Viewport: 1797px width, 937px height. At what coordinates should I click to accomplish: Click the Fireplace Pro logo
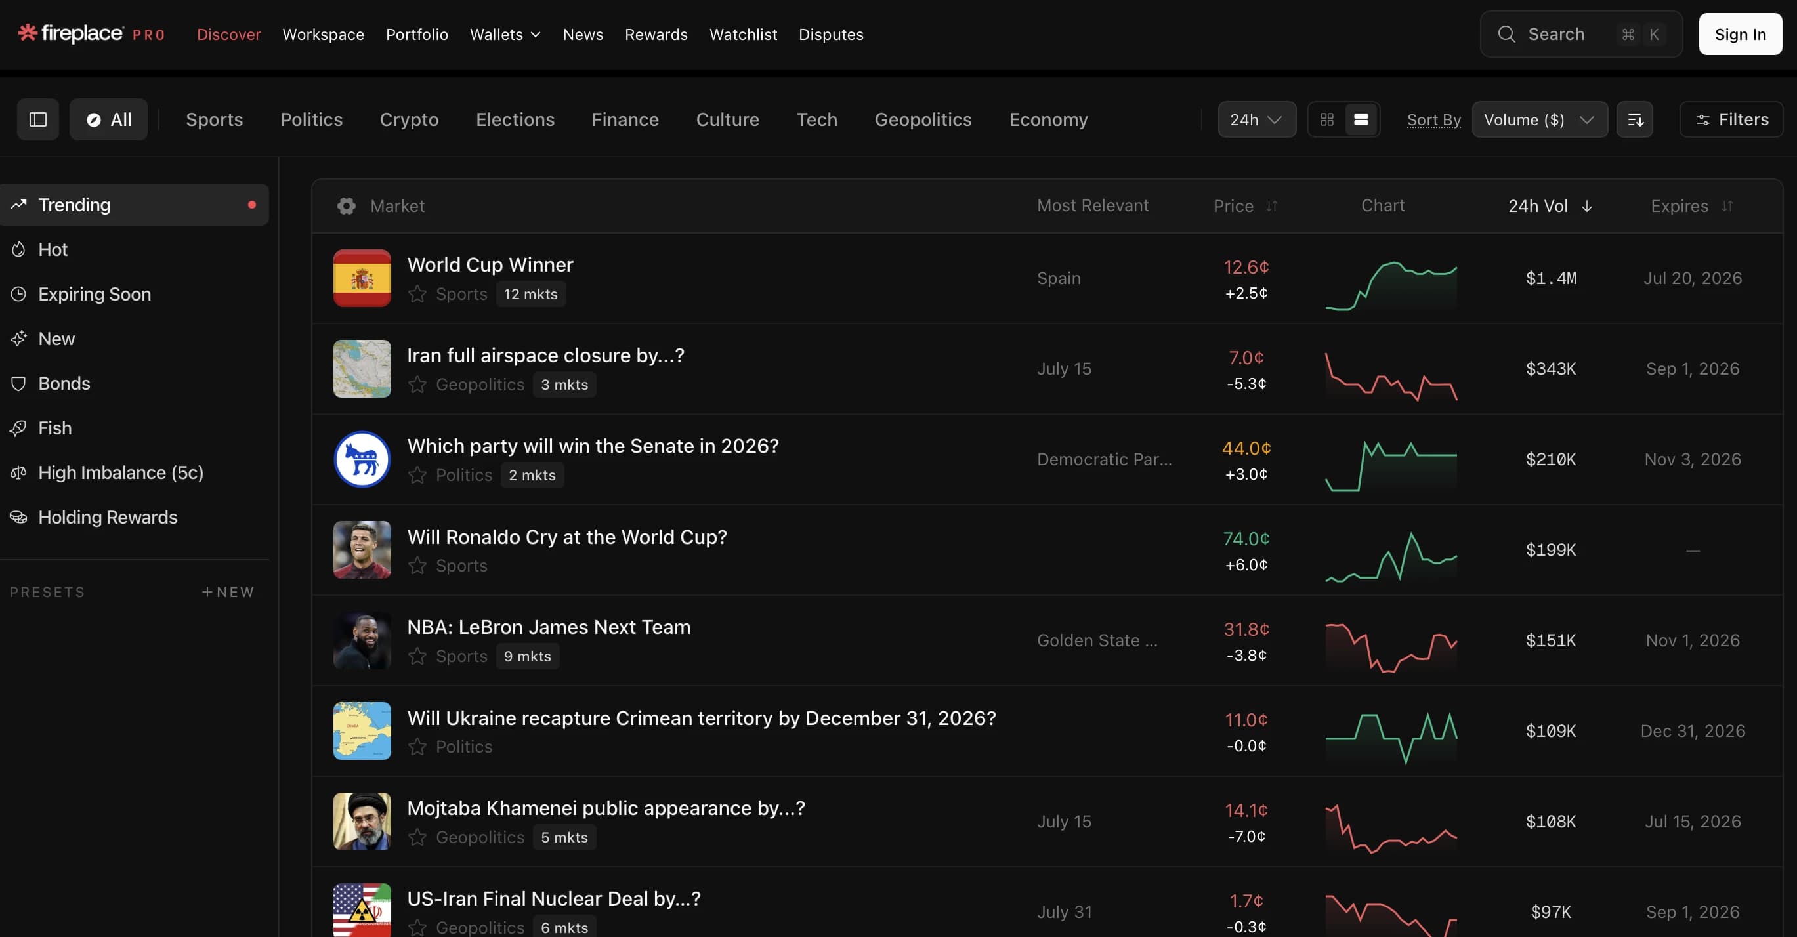click(x=91, y=33)
